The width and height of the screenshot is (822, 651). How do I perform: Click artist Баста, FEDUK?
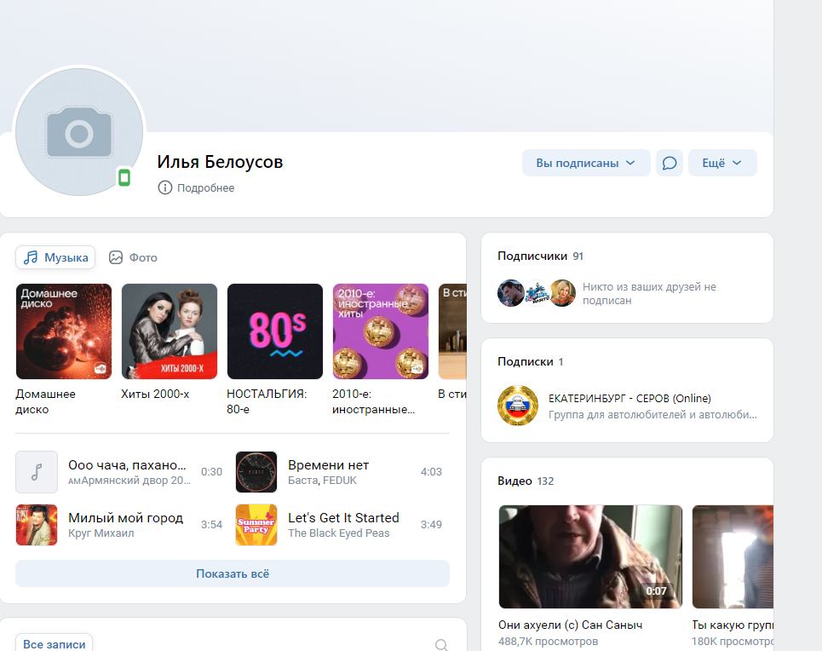pos(322,481)
